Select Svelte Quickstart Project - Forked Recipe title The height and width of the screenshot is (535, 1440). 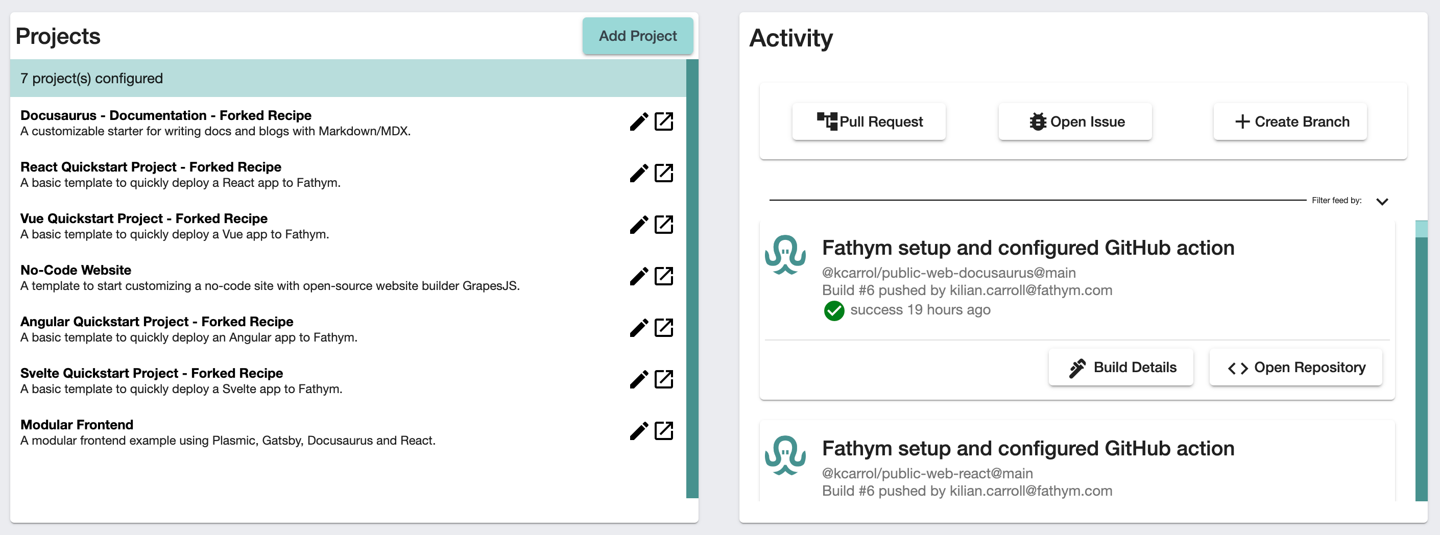[x=152, y=373]
